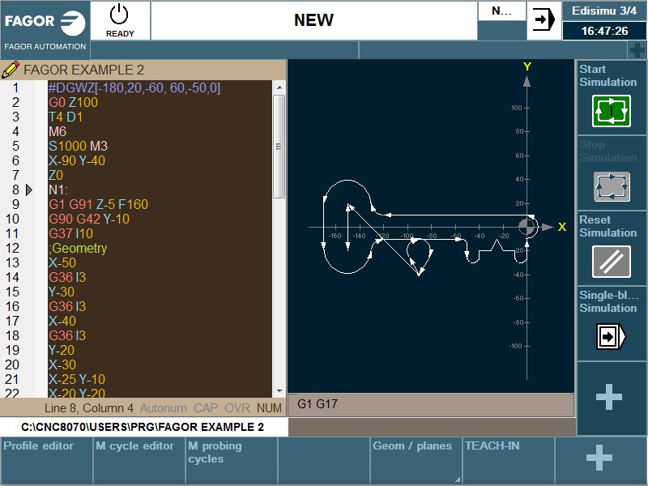
Task: Click the Fagor Automation logo
Action: 45,22
